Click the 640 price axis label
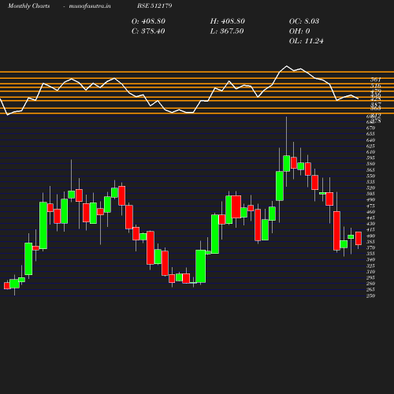 [x=370, y=140]
